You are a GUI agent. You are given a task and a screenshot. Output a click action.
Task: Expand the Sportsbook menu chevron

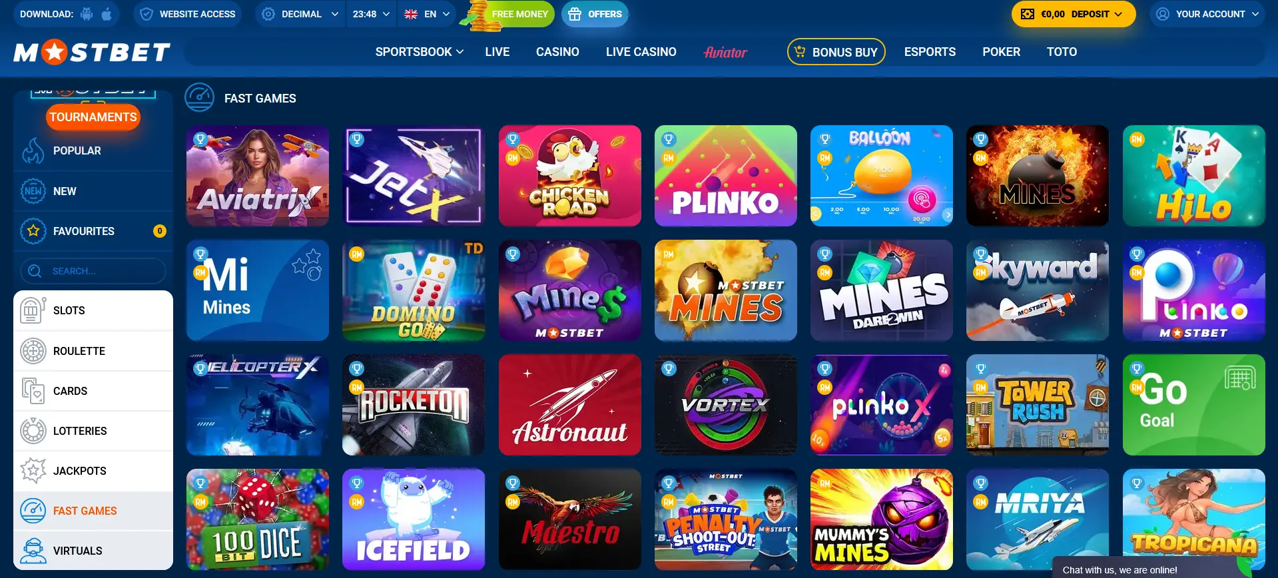[x=460, y=52]
